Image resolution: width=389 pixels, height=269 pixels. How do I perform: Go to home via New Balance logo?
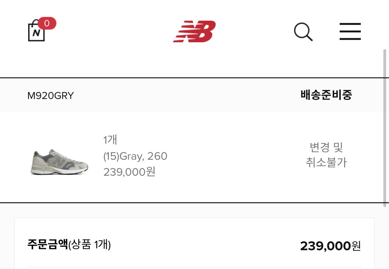[194, 31]
